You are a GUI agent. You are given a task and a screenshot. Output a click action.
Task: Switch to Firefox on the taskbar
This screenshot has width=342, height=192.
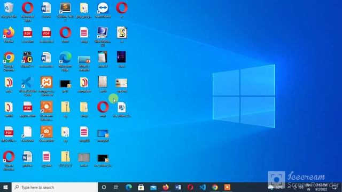point(166,187)
